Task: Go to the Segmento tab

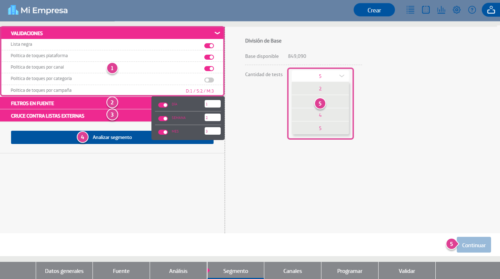Action: [x=235, y=271]
